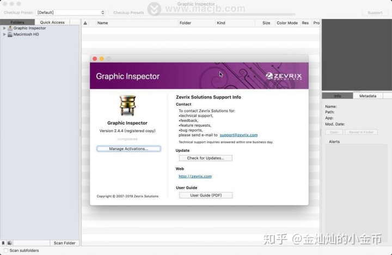Click the bookmark icon at sidebar bottom
The image size is (392, 255).
click(x=3, y=243)
